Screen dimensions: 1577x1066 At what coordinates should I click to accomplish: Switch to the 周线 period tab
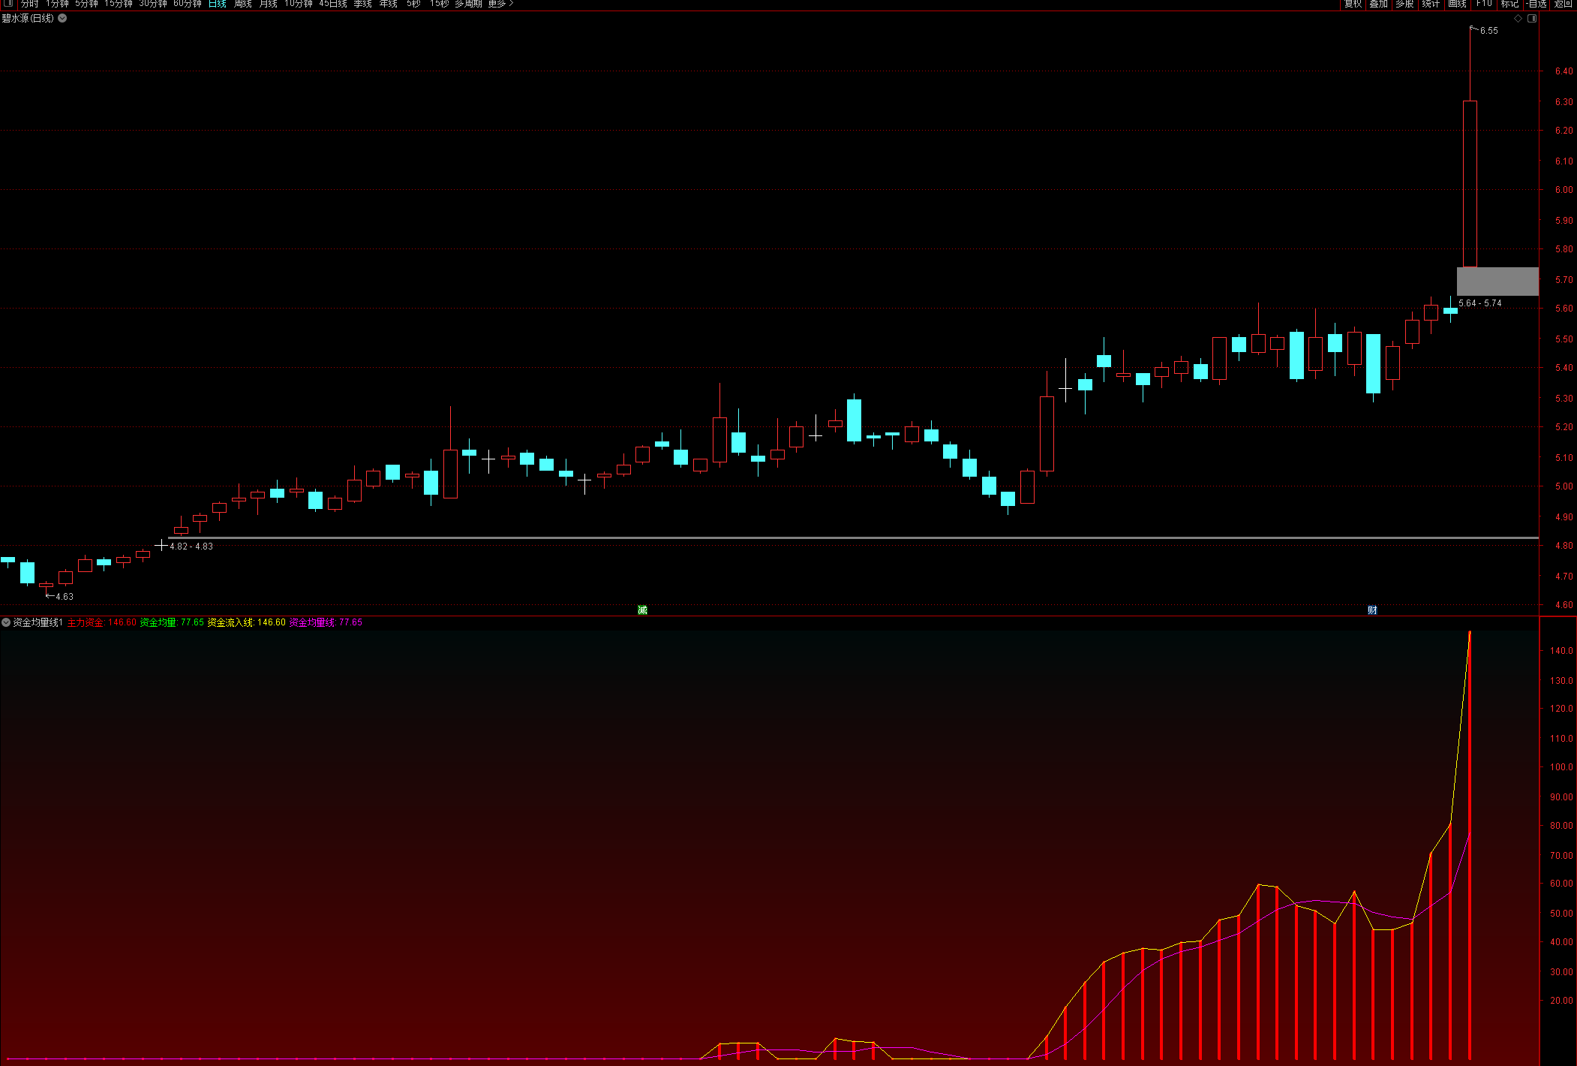pyautogui.click(x=243, y=4)
